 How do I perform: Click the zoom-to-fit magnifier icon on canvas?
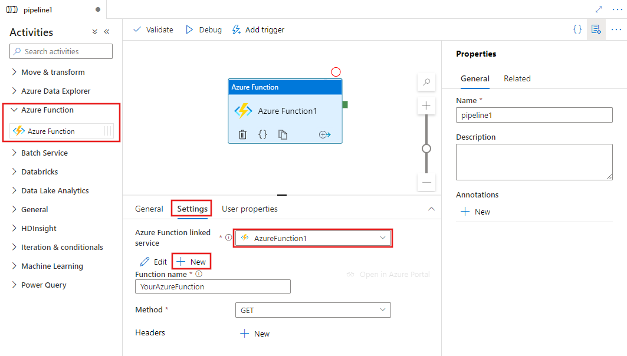[x=426, y=82]
